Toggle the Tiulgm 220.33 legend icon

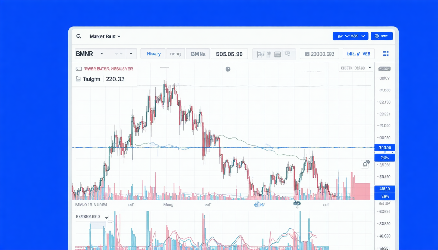click(78, 79)
